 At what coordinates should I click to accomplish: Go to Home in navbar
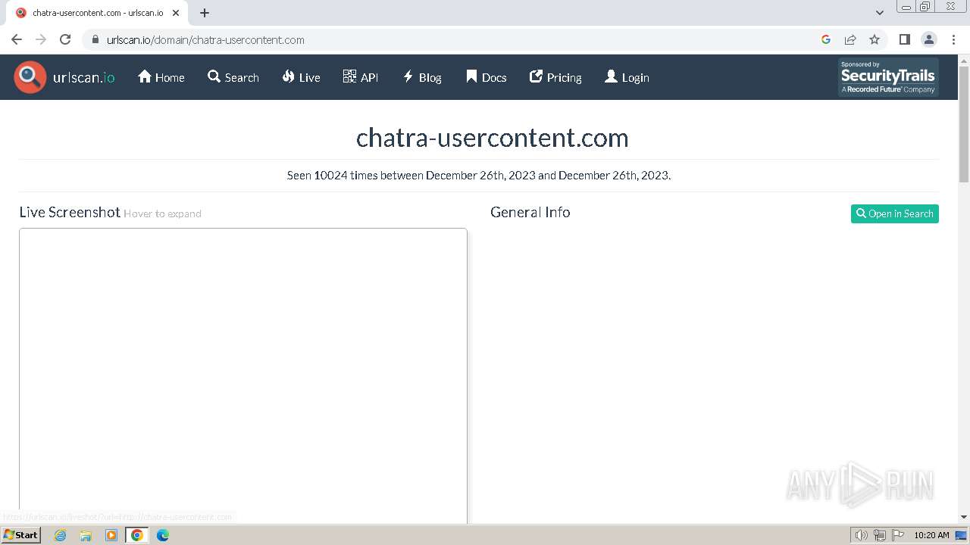tap(161, 77)
